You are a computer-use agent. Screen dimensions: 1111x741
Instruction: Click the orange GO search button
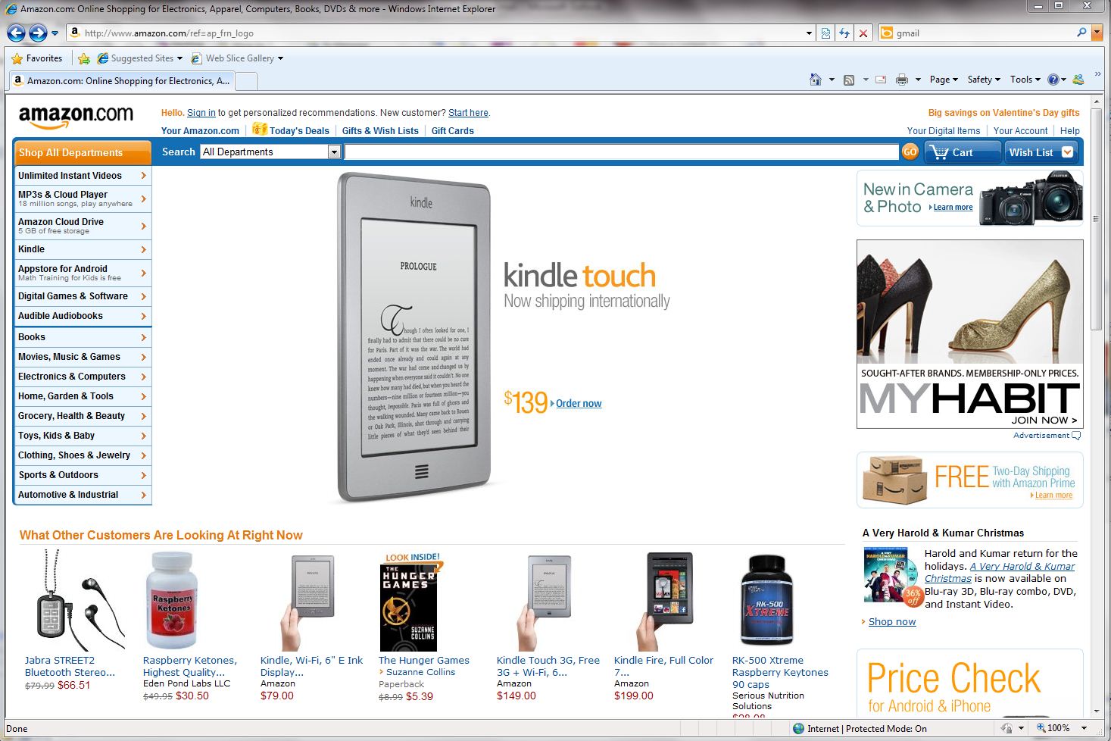coord(910,152)
